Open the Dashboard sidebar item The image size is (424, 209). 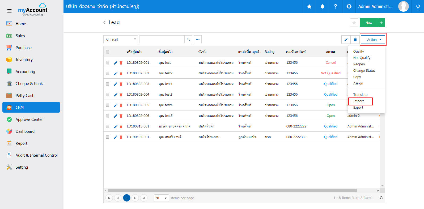pyautogui.click(x=31, y=131)
